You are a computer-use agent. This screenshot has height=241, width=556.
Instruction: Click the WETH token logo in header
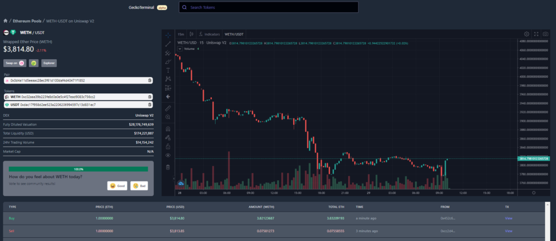(x=6, y=33)
